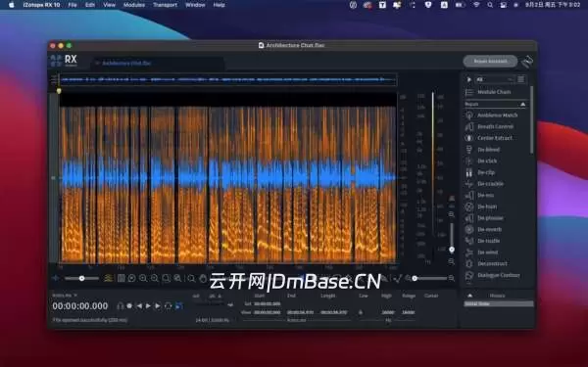Screen dimensions: 588x367
Task: Open the Ambience Match module
Action: (x=497, y=115)
